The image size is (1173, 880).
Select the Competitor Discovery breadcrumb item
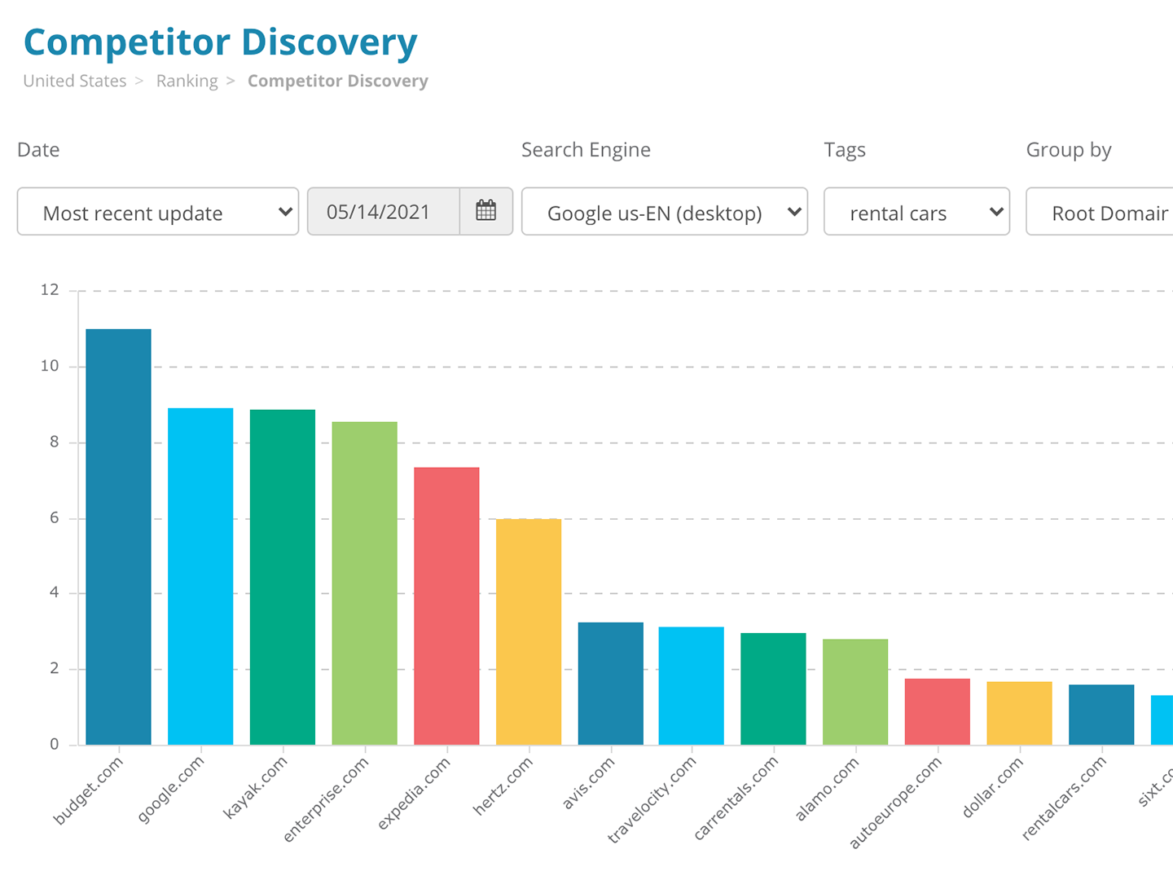pos(337,81)
